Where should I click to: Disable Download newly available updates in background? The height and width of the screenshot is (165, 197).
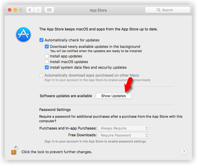(47, 46)
